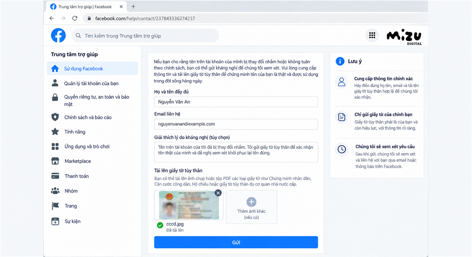Image resolution: width=472 pixels, height=257 pixels.
Task: Click the Chúng tôi sẽ xem xét yêu cầu heading
Action: point(385,147)
